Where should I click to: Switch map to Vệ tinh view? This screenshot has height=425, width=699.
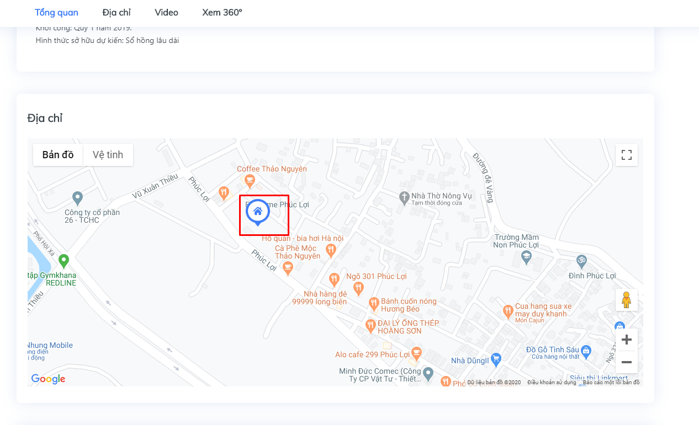tap(108, 155)
